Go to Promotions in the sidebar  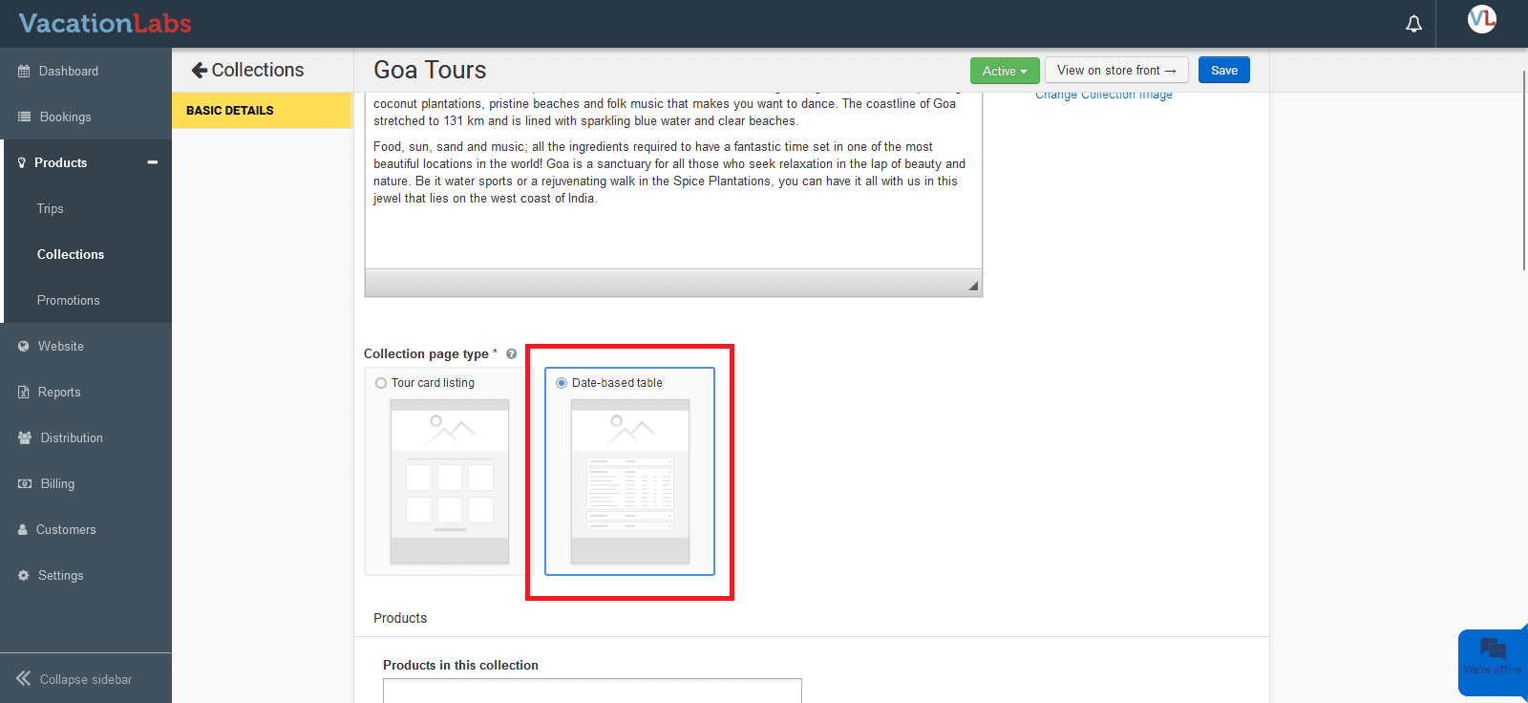68,300
